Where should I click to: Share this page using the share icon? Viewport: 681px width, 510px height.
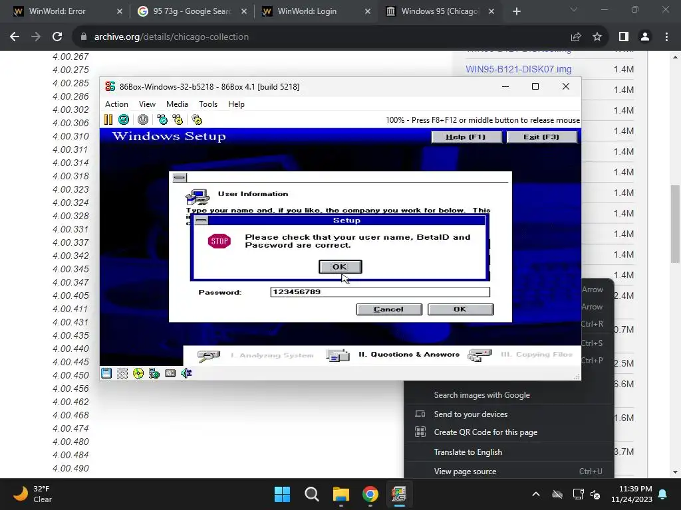tap(576, 37)
